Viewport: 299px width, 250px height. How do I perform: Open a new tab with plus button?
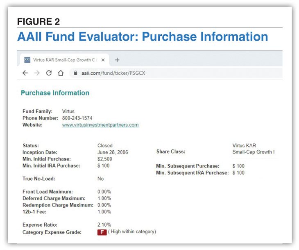pyautogui.click(x=117, y=60)
